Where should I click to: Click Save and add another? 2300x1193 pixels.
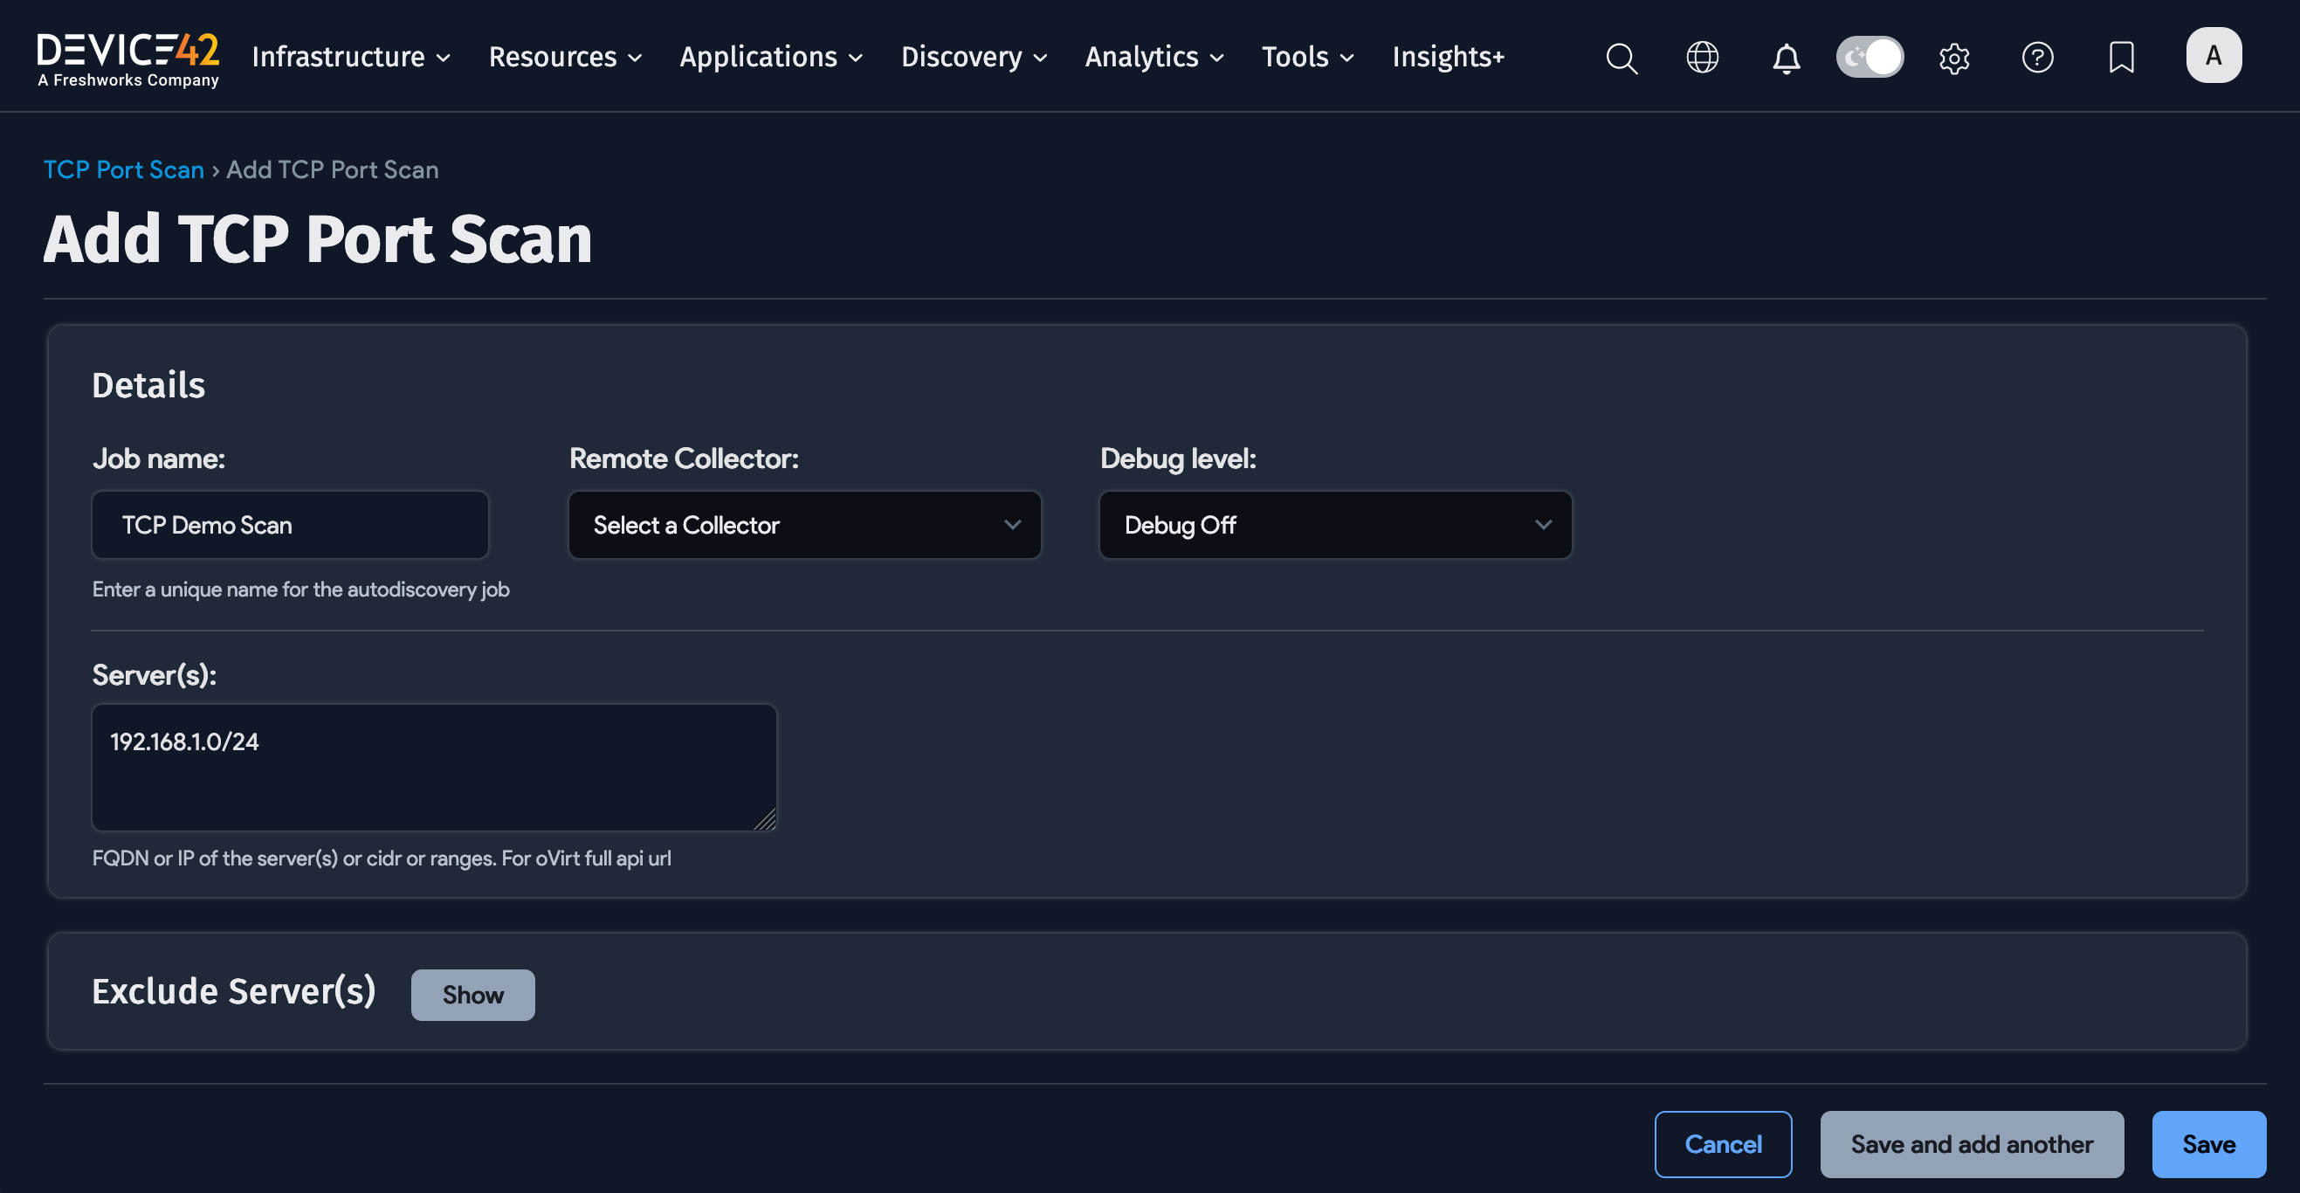point(1972,1144)
